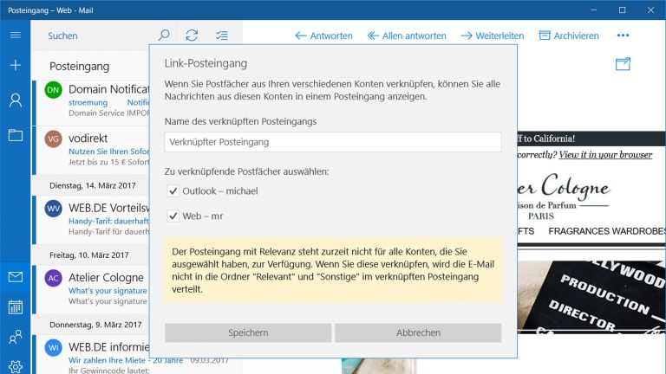This screenshot has width=666, height=374.
Task: Open Atelier Cologne email
Action: [x=91, y=289]
